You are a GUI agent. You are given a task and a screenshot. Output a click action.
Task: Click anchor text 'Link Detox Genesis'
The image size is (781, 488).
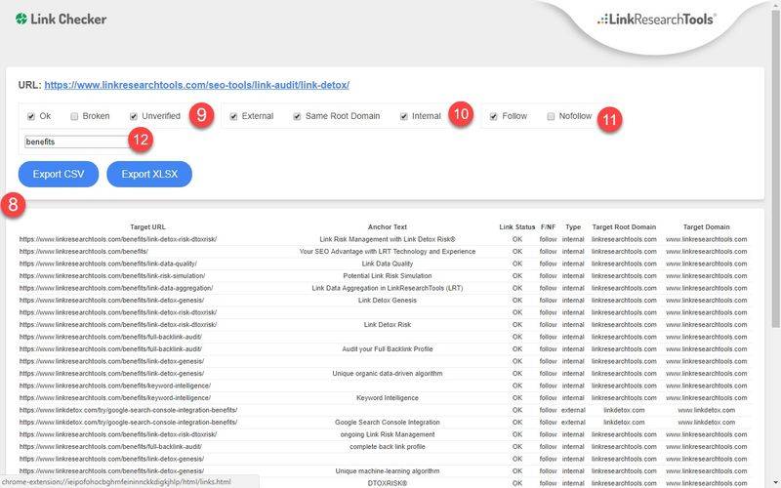point(388,301)
